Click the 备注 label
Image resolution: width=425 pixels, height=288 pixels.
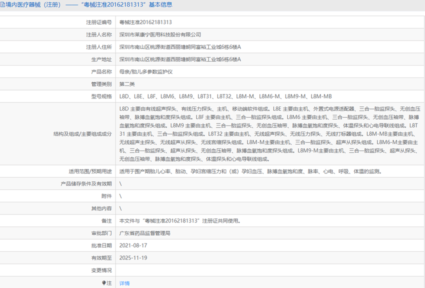[x=106, y=221]
